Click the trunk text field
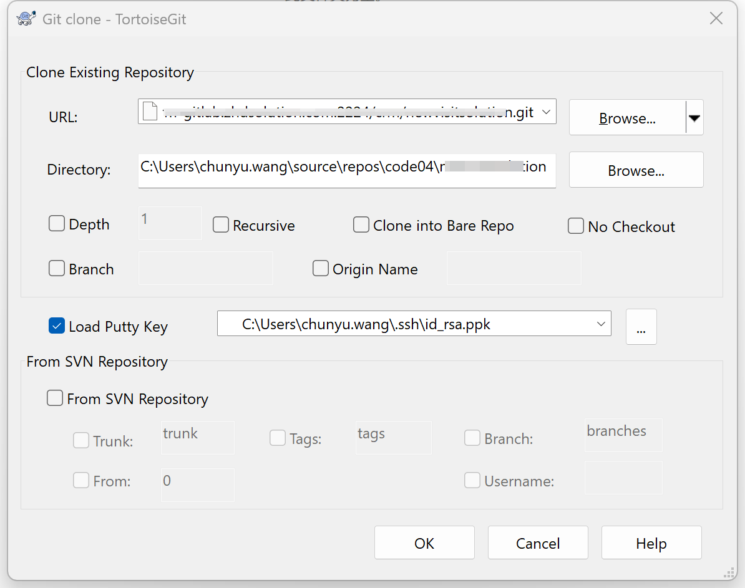The width and height of the screenshot is (745, 588). (x=198, y=438)
